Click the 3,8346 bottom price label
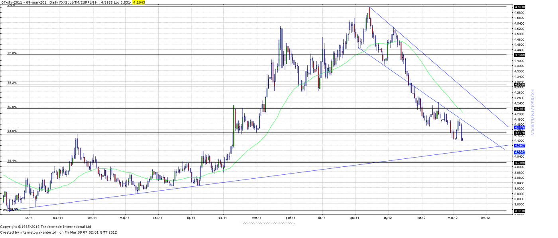The image size is (558, 238). (520, 211)
